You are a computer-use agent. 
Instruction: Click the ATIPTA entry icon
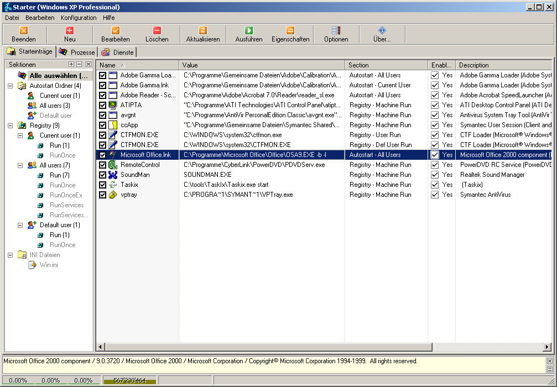point(113,105)
